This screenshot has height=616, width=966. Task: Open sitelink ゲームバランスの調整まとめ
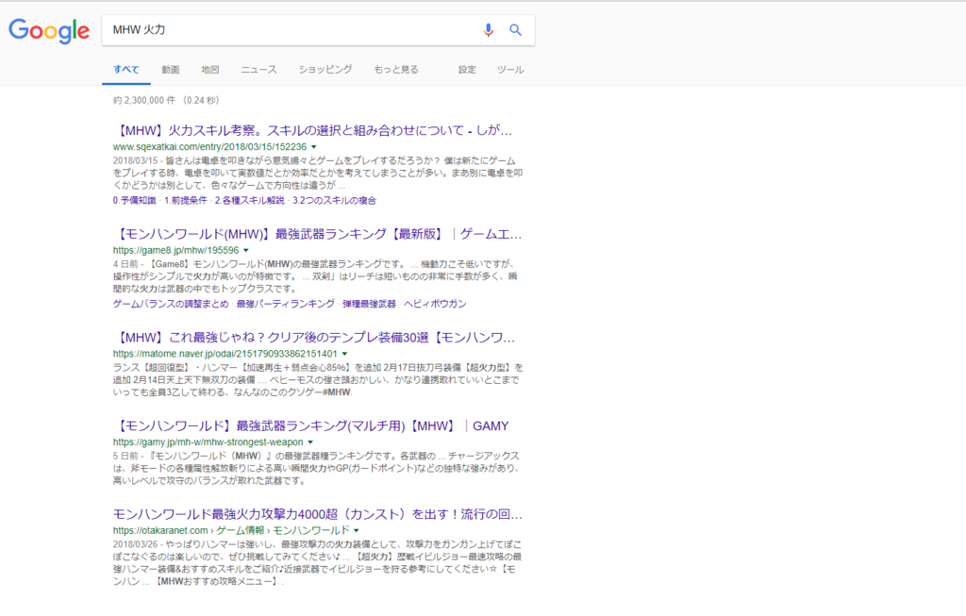(171, 304)
